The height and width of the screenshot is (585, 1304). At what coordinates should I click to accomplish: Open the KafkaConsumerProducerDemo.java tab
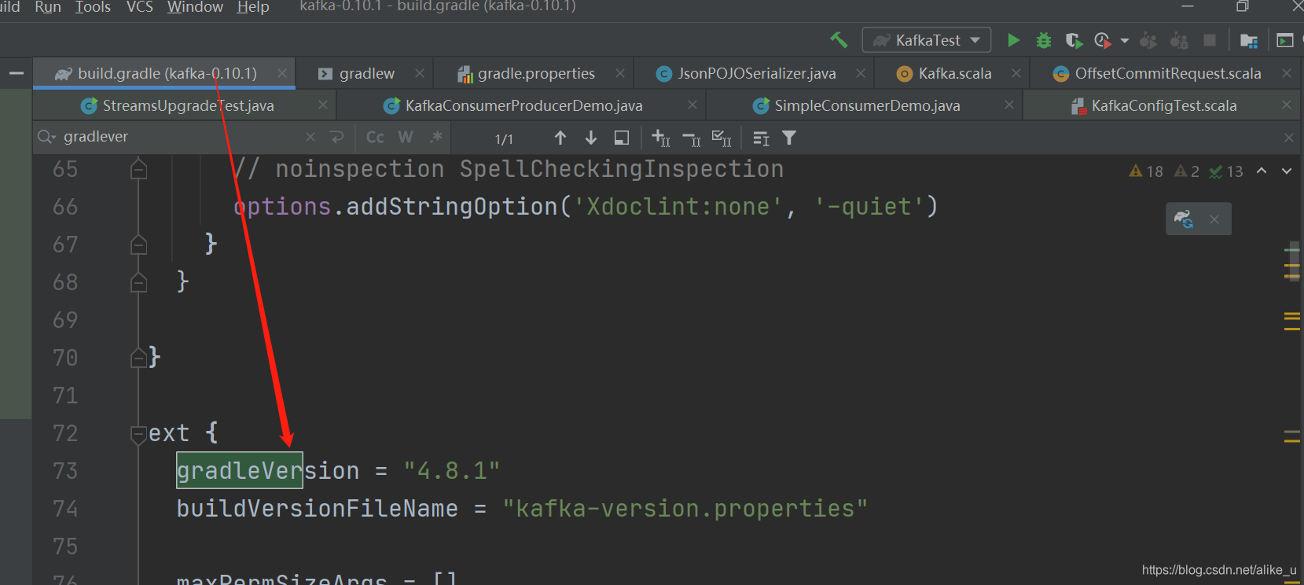tap(523, 105)
